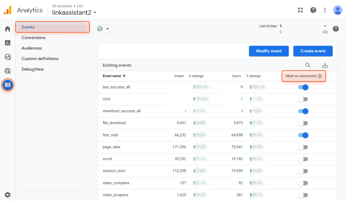Download the events table
The image size is (346, 201).
[x=325, y=65]
